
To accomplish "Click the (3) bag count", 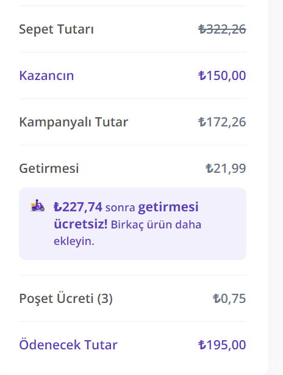I will click(x=105, y=299).
